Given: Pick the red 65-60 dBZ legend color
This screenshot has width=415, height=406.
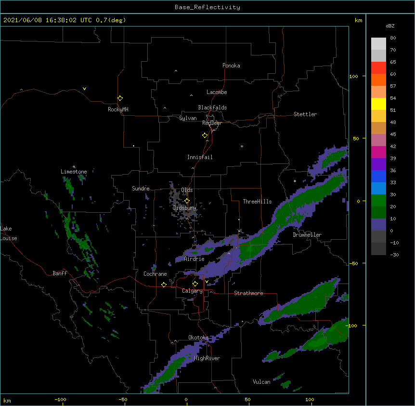Looking at the screenshot, I should [x=378, y=68].
